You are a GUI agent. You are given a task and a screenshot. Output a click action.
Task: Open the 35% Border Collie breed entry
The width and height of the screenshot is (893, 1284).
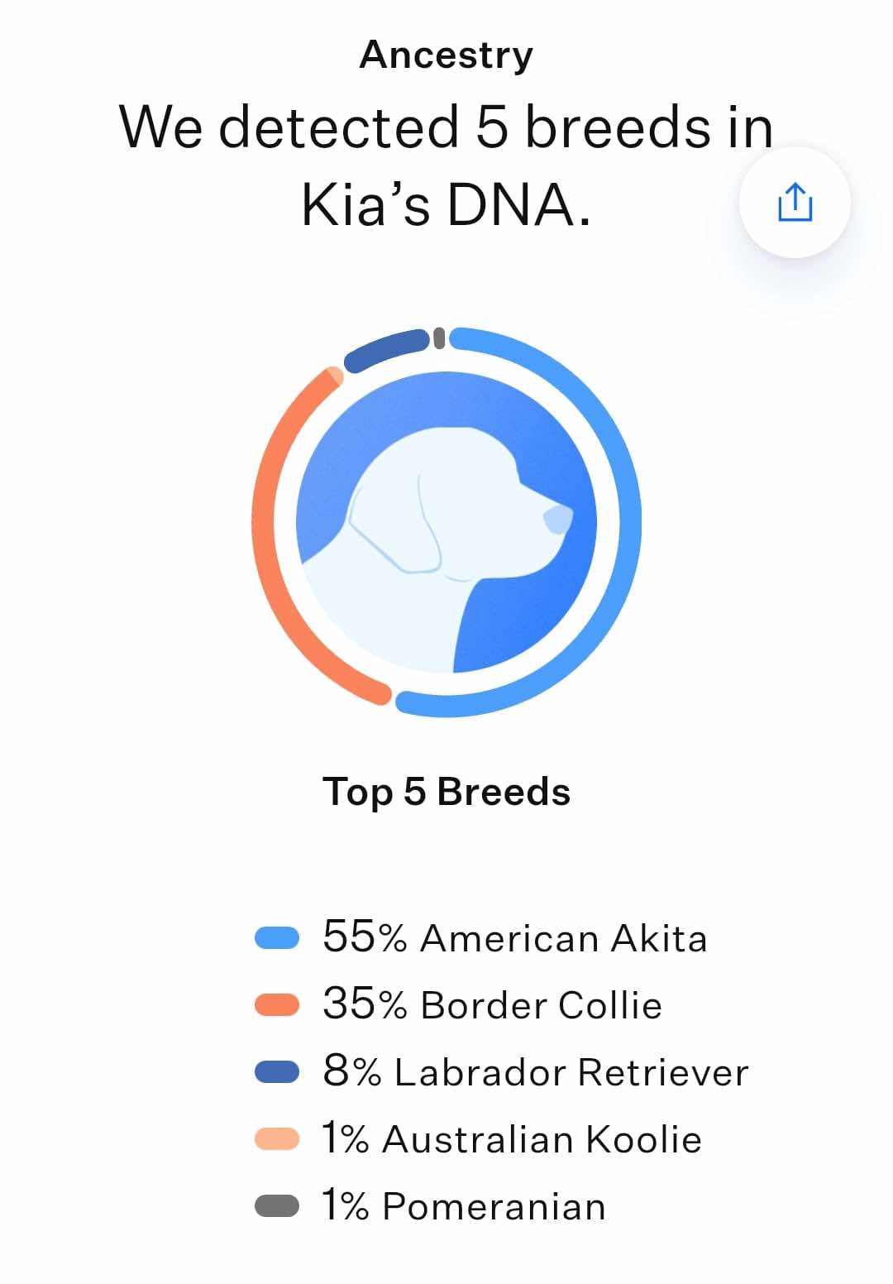[x=459, y=1004]
